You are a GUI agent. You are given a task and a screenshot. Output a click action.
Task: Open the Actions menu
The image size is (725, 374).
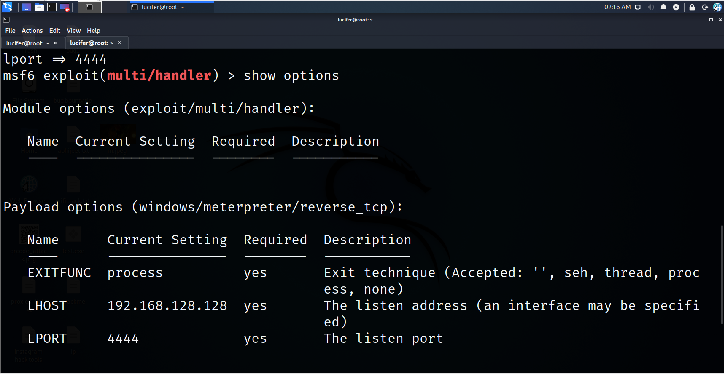tap(32, 31)
